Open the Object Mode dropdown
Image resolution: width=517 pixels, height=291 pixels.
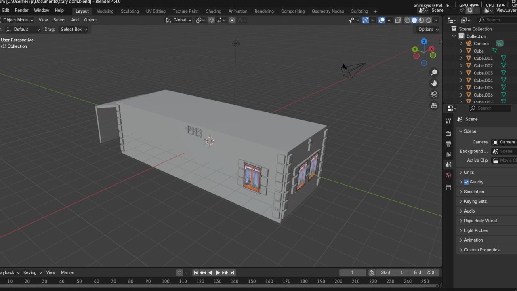click(17, 20)
